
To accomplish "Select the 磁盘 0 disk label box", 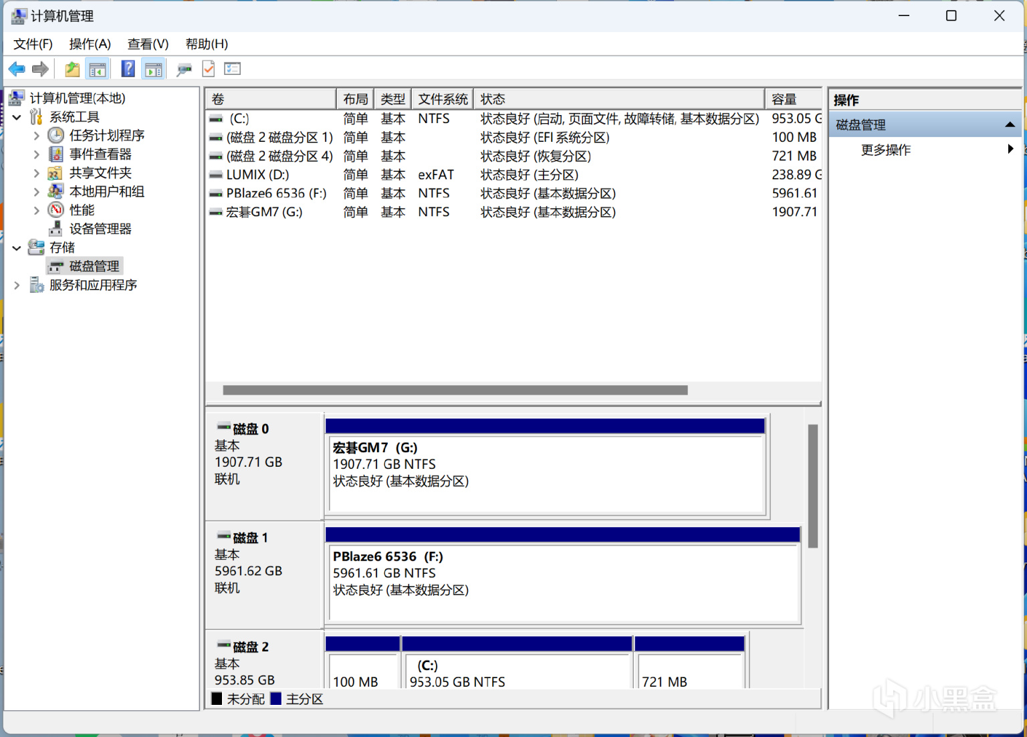I will pos(265,467).
